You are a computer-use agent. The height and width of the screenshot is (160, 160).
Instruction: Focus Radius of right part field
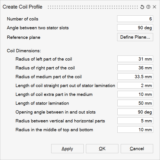[135, 68]
